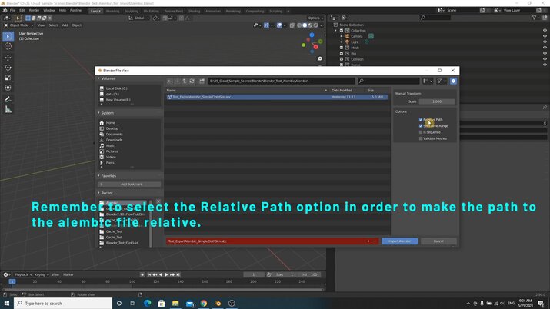Switch to the Modeling workspace tab

tap(112, 12)
